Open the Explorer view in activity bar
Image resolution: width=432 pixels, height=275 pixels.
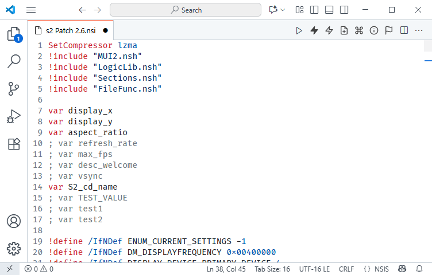(14, 35)
